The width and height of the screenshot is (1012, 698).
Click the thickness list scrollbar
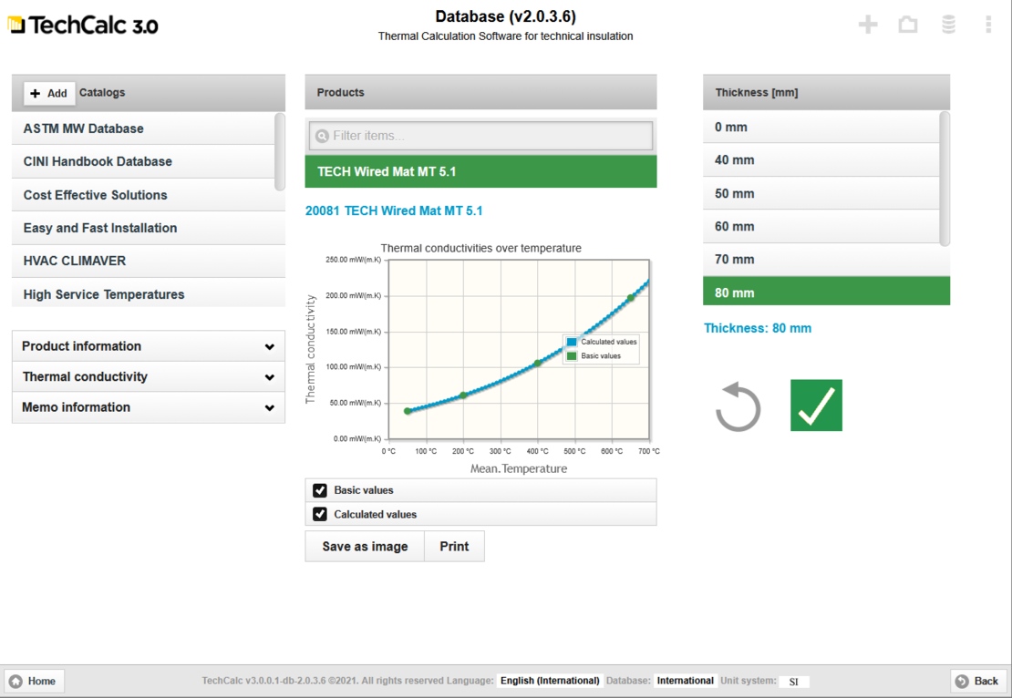coord(945,179)
